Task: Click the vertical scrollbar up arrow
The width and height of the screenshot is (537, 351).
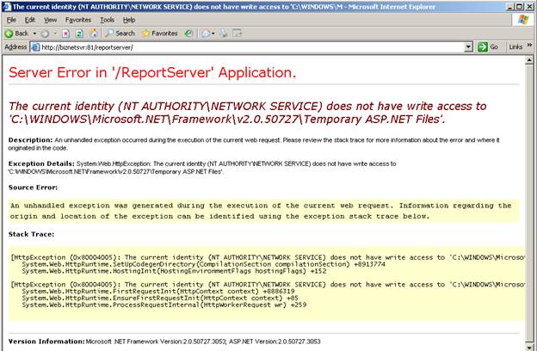Action: [x=529, y=60]
